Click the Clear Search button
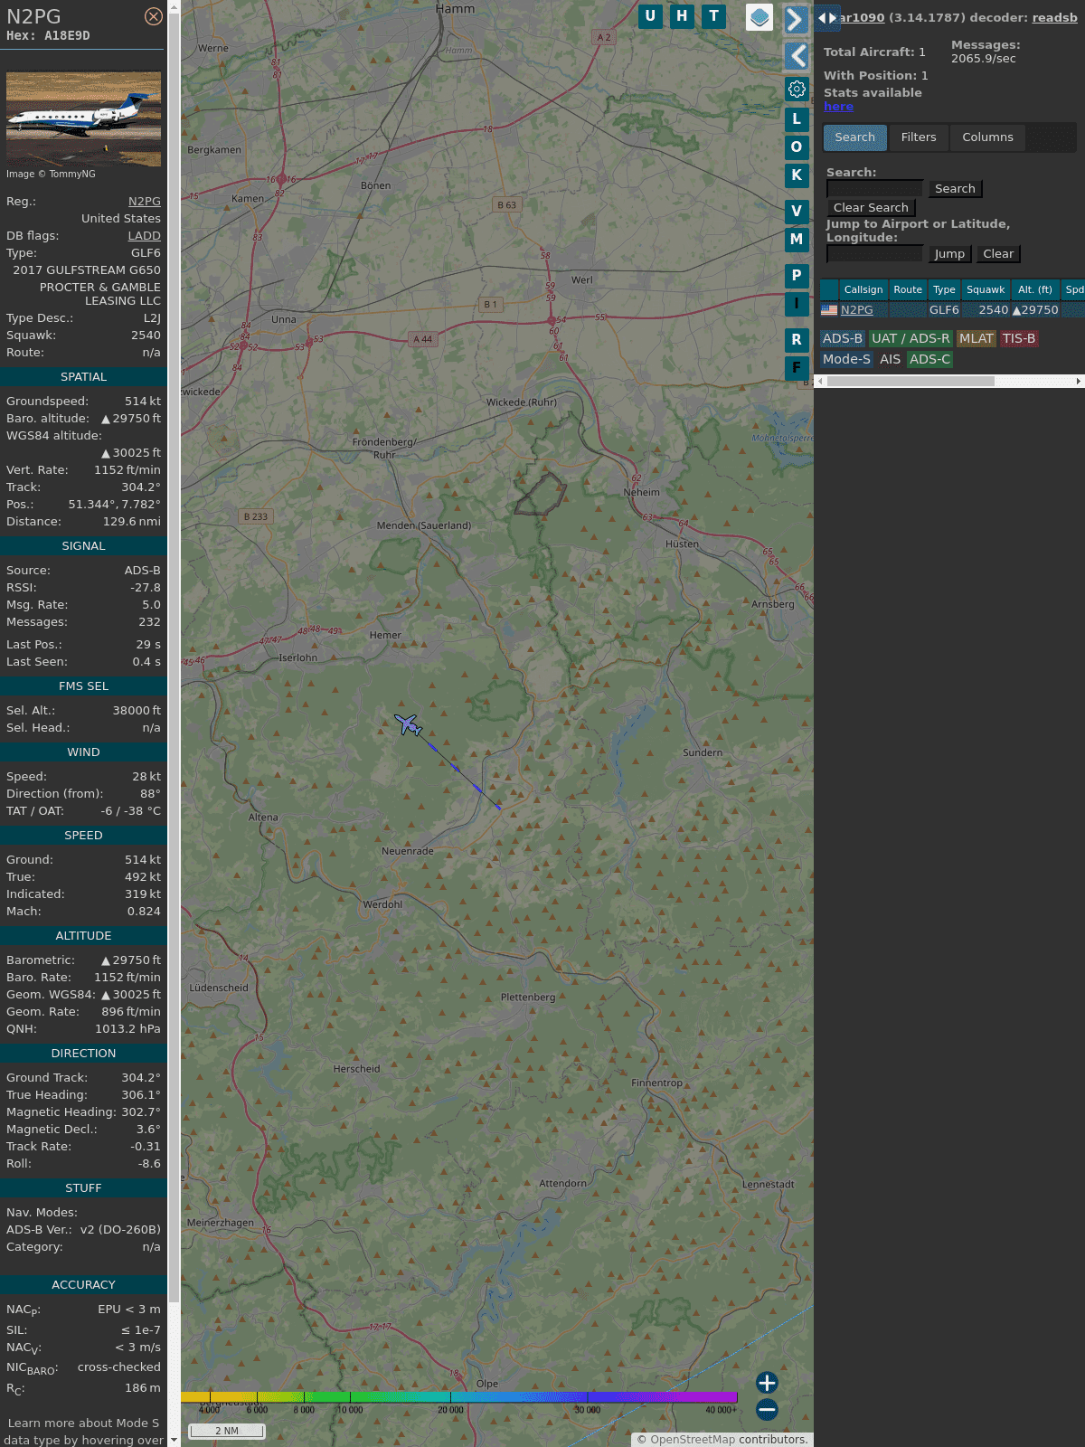 (871, 208)
